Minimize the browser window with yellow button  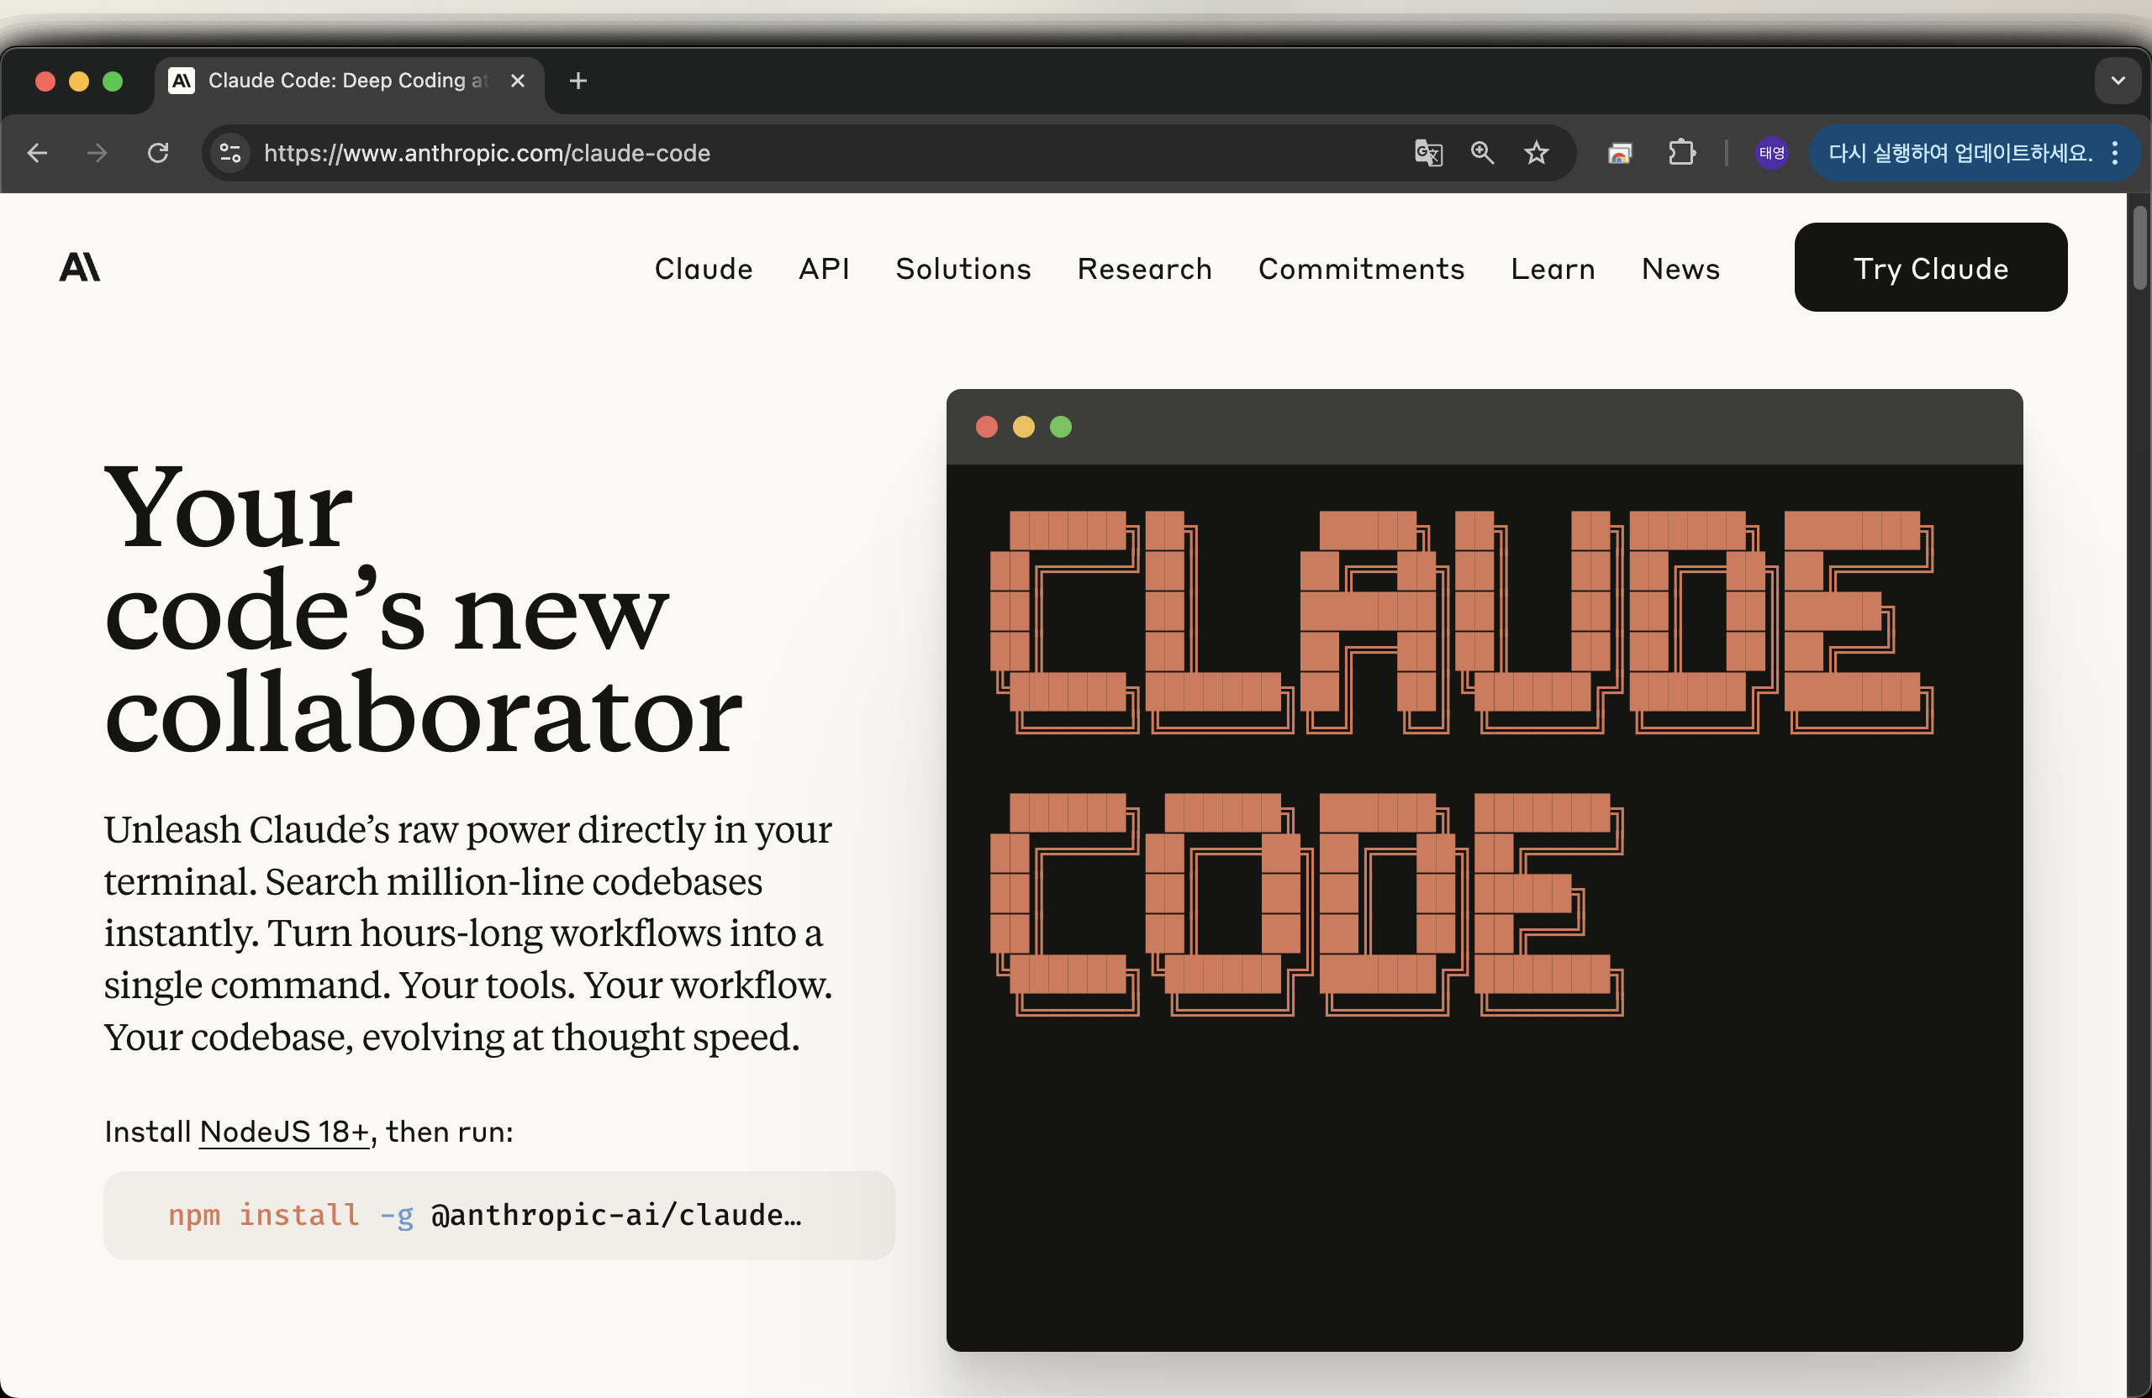click(79, 81)
